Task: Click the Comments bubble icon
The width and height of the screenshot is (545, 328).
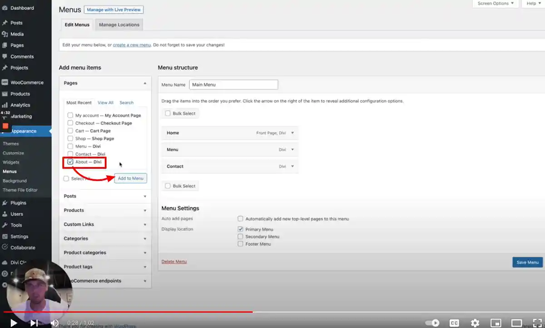Action: pyautogui.click(x=5, y=57)
